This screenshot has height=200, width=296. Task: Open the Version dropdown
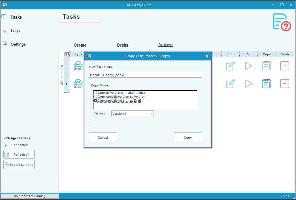coord(132,113)
